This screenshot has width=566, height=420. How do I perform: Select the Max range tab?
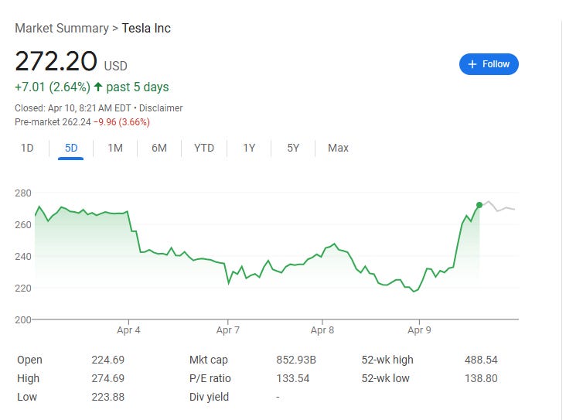(x=338, y=148)
